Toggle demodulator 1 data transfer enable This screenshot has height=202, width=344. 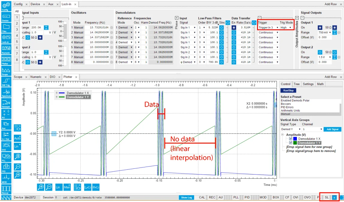(234, 28)
